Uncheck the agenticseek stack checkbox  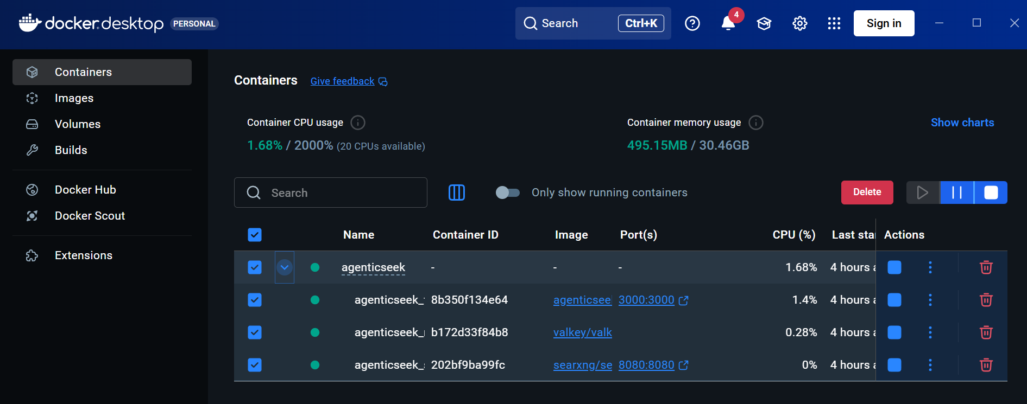255,267
